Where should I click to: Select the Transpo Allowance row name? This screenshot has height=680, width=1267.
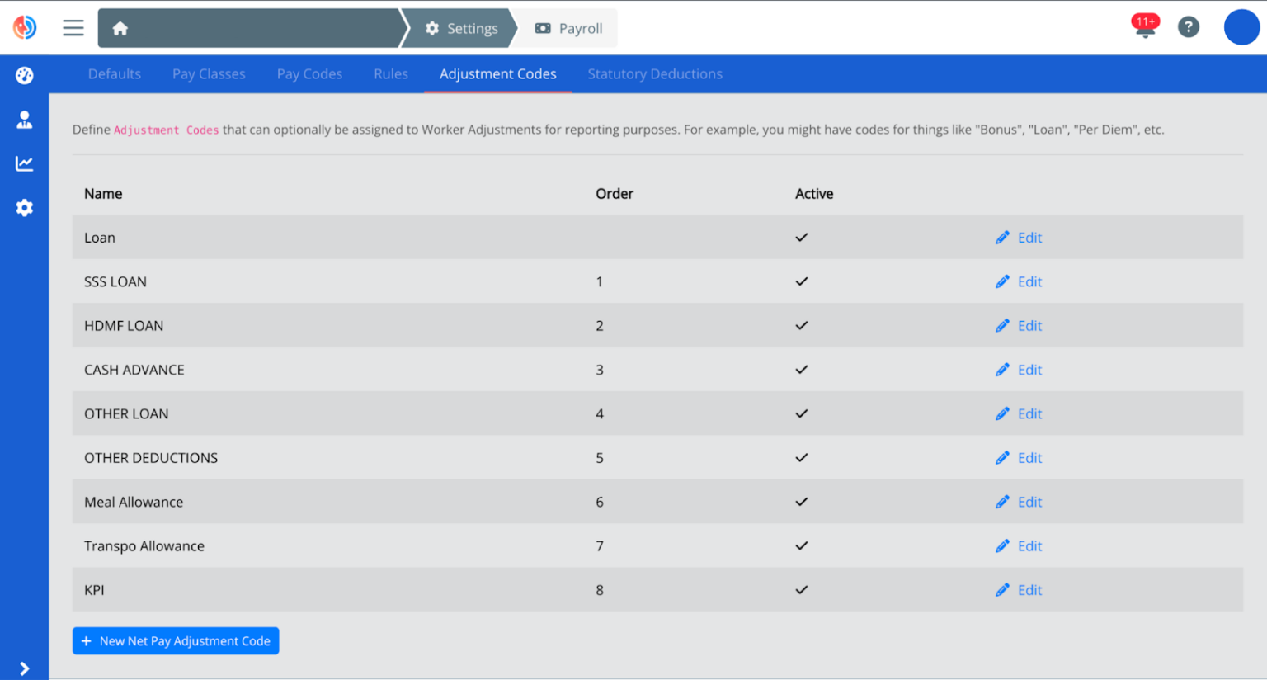tap(144, 546)
